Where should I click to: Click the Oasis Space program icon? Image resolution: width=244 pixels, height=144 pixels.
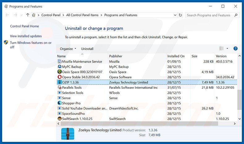click(59, 72)
